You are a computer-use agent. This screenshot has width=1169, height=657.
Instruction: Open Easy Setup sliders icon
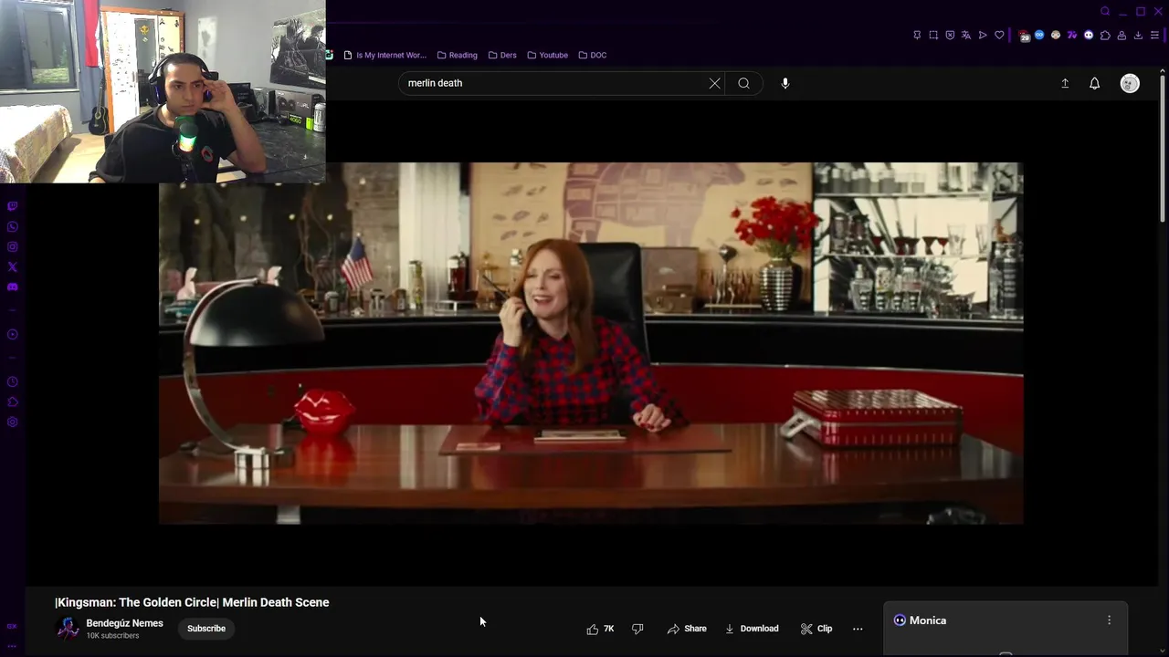[x=1154, y=35]
